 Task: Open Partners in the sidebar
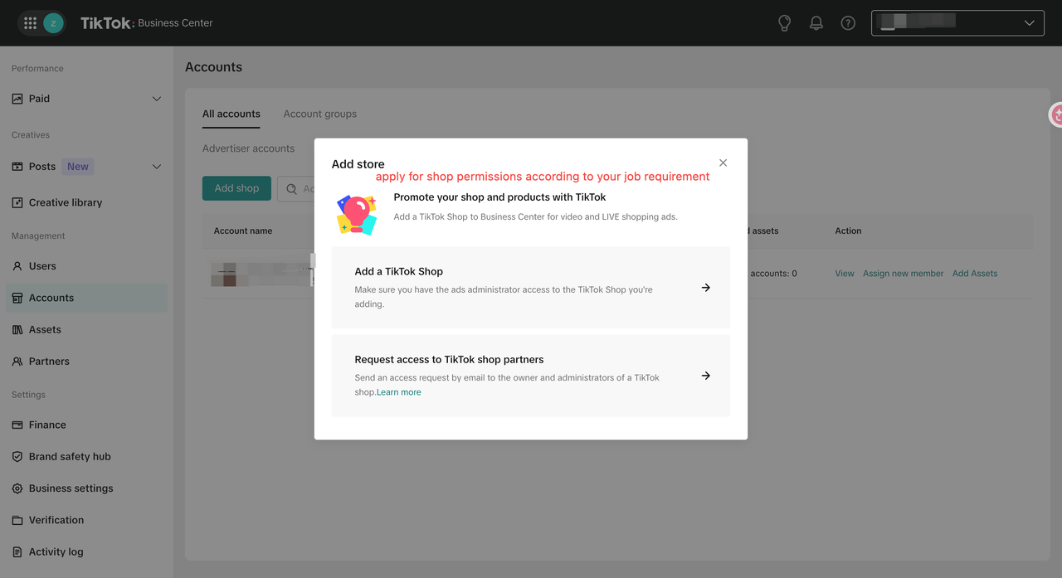(49, 362)
